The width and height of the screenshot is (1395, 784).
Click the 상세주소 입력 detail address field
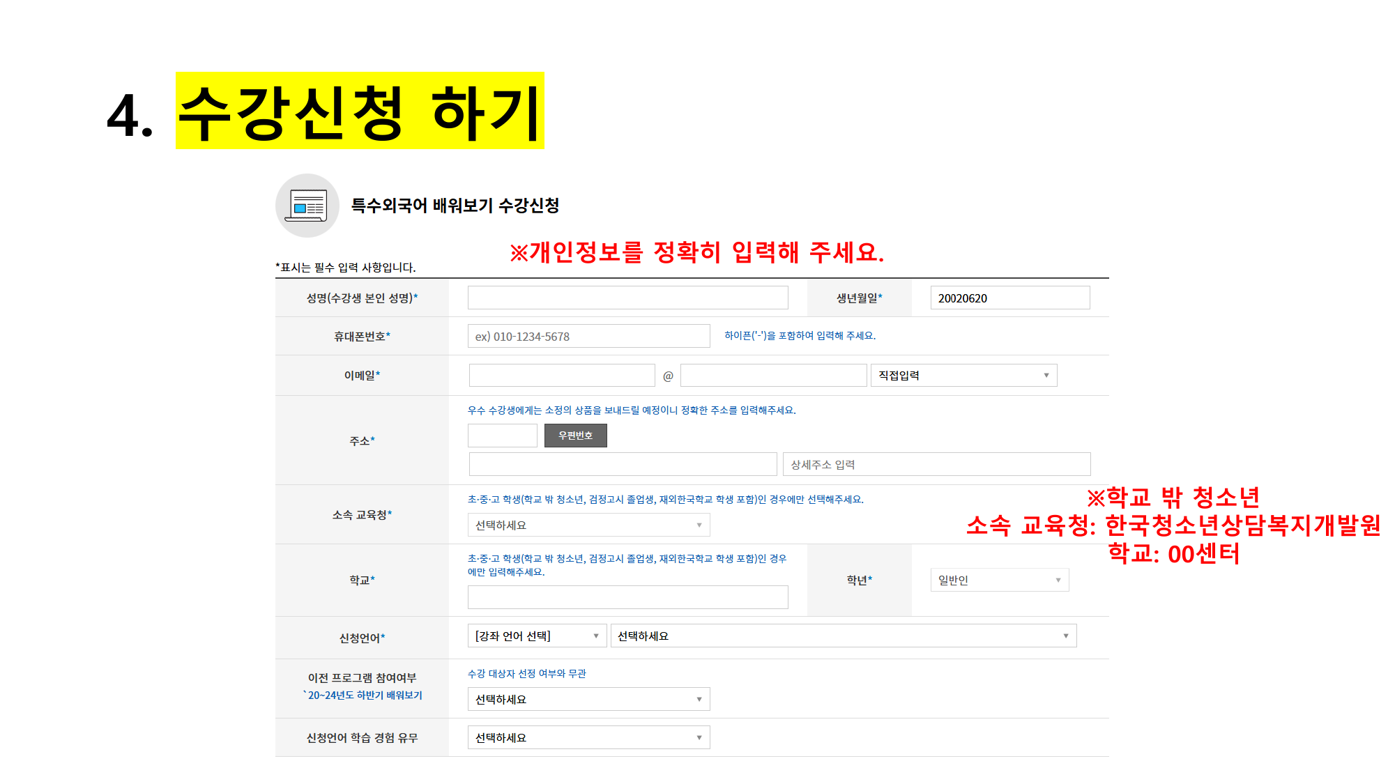click(x=936, y=465)
